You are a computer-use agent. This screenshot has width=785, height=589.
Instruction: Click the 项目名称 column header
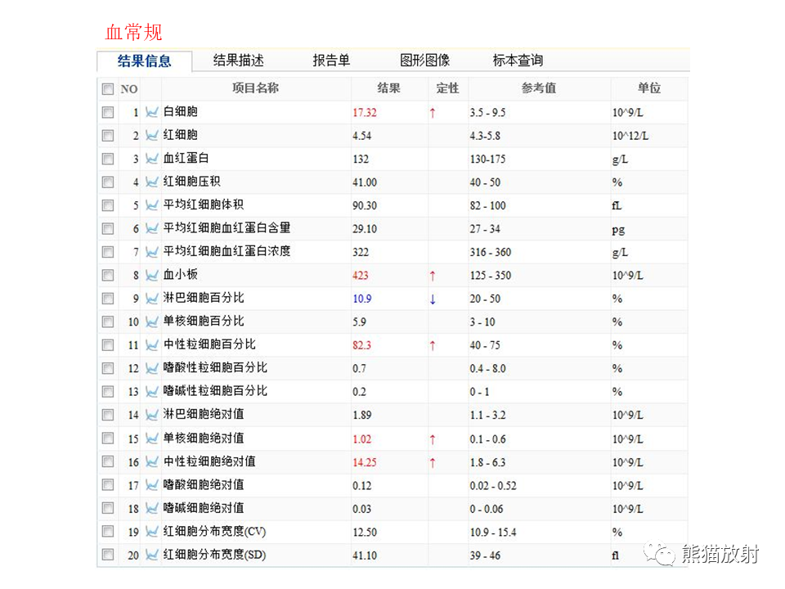pyautogui.click(x=255, y=88)
